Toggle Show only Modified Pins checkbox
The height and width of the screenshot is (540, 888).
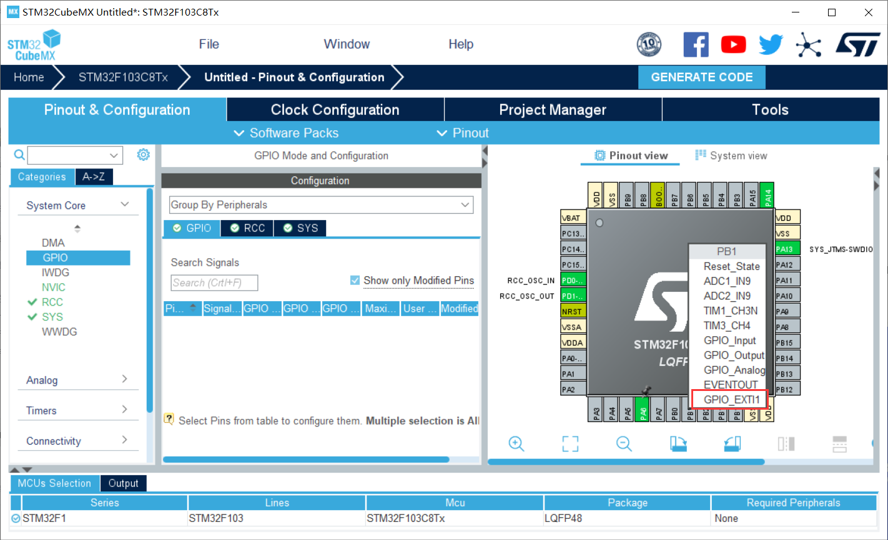click(355, 281)
